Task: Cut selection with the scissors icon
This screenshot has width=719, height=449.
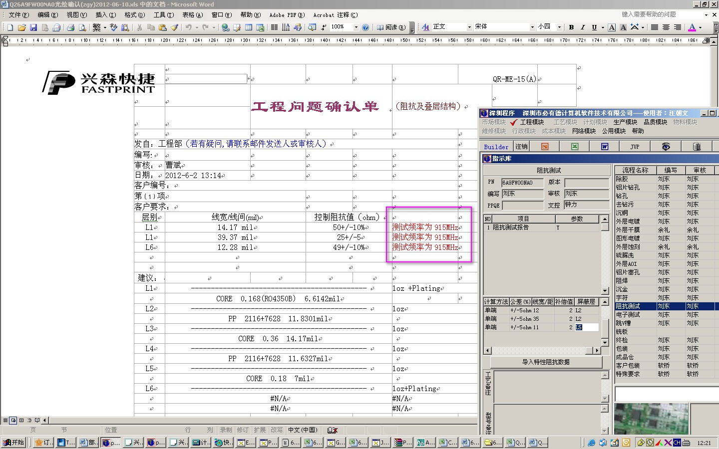Action: click(x=139, y=27)
